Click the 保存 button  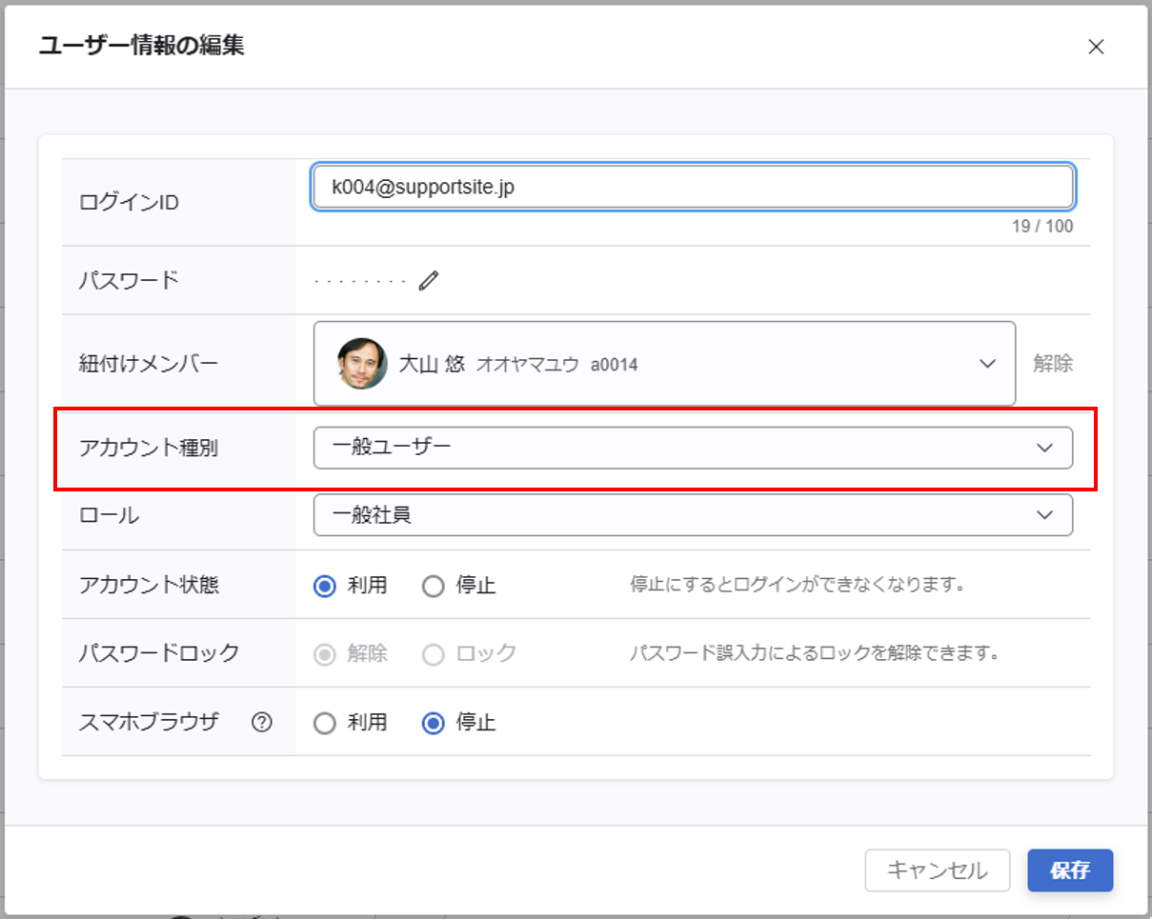[1070, 870]
